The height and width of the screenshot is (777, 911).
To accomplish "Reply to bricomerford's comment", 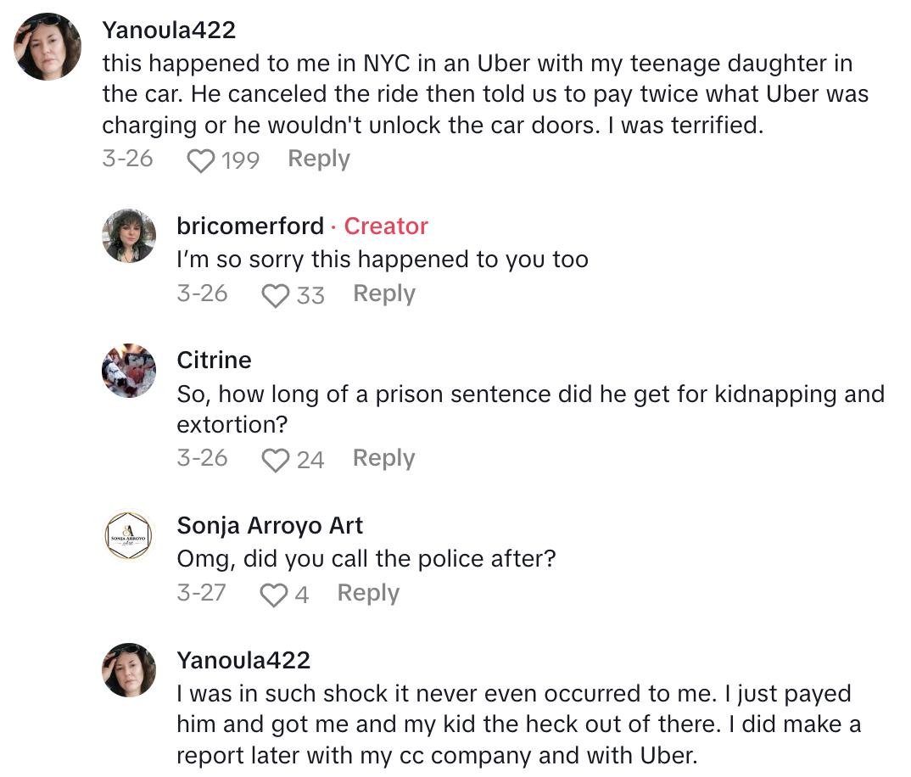I will click(x=383, y=293).
